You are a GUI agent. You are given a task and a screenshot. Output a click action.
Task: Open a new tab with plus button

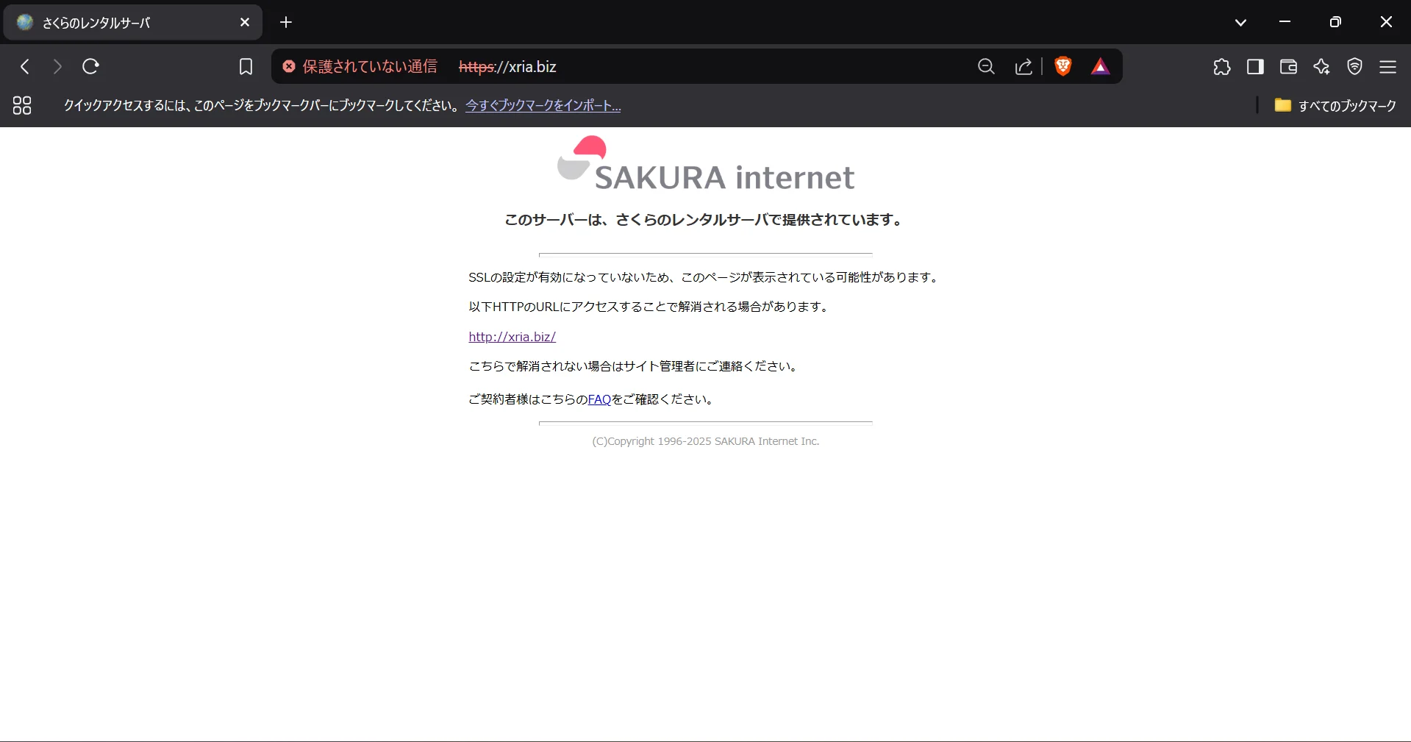click(x=286, y=22)
